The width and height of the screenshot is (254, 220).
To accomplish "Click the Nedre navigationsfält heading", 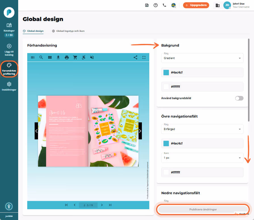I will (x=180, y=193).
